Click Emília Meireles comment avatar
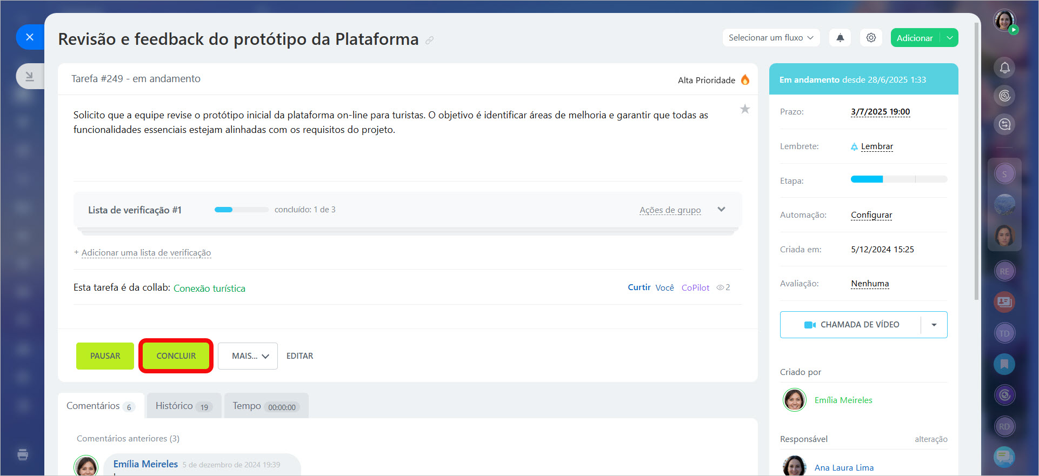The width and height of the screenshot is (1039, 476). (86, 466)
